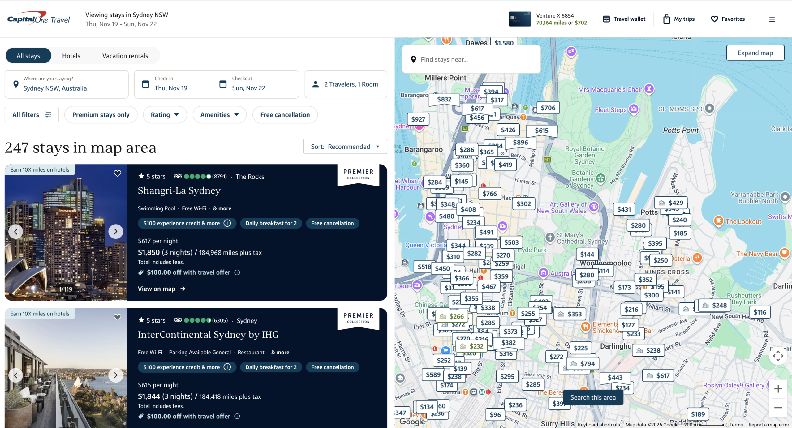Show previous photo of Shangri-La Sydney
Image resolution: width=792 pixels, height=428 pixels.
[16, 231]
